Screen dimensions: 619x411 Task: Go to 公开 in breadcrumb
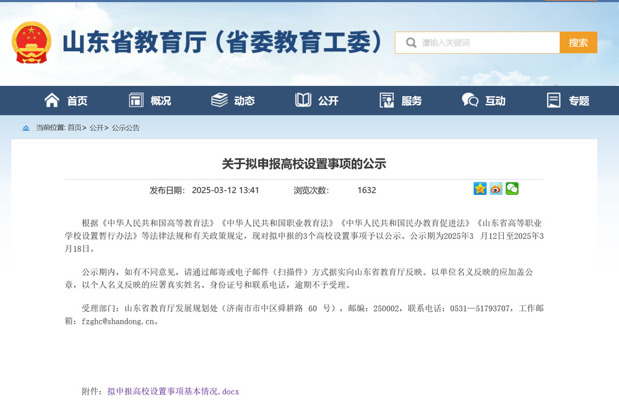(97, 128)
